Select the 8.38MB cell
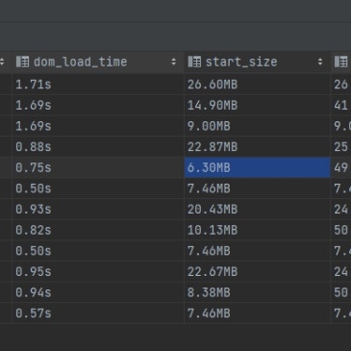351x351 pixels. 258,292
